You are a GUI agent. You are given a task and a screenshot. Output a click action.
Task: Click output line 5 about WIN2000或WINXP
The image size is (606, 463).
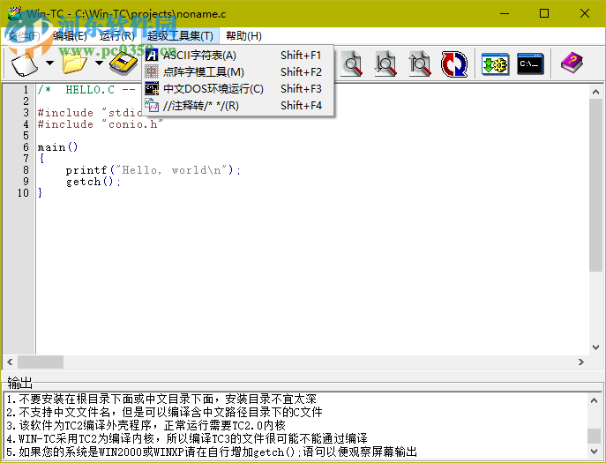(212, 452)
